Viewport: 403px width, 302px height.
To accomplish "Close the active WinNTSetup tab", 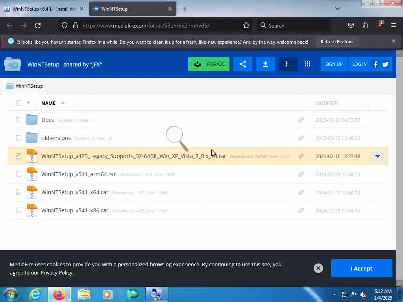I will tap(170, 9).
